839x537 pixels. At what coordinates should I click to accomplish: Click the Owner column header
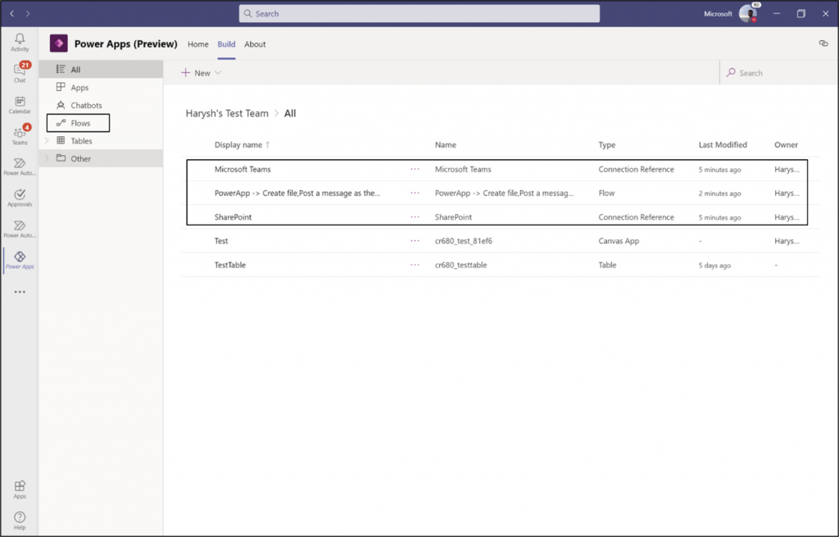tap(786, 144)
